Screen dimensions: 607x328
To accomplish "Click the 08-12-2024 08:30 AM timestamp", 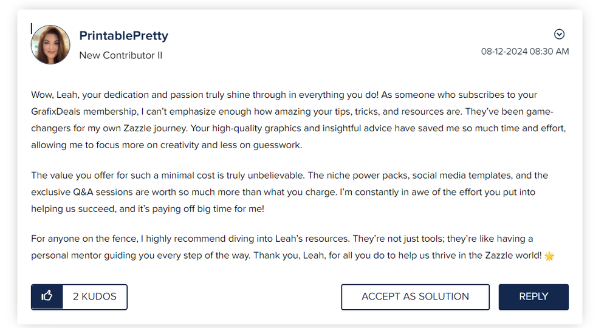I will point(525,52).
